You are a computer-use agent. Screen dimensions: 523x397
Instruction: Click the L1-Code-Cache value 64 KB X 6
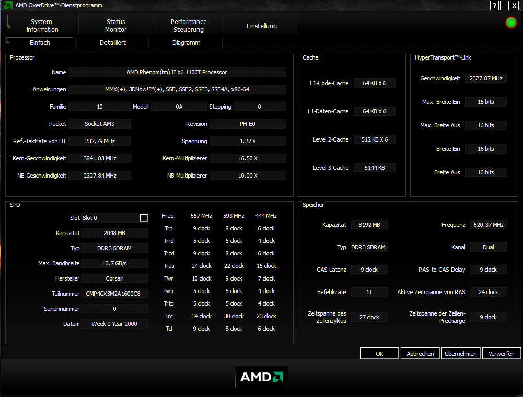(374, 83)
